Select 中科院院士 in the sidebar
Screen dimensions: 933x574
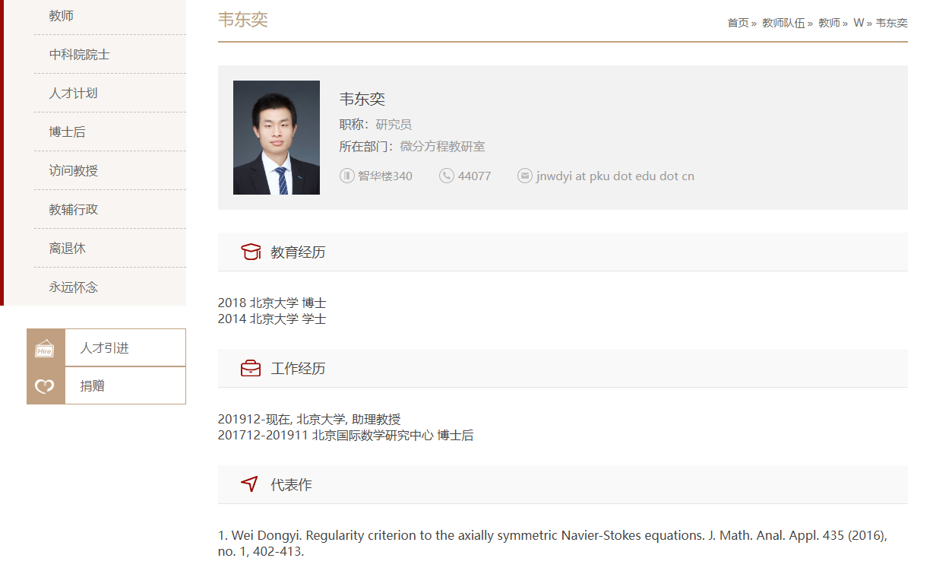pyautogui.click(x=79, y=55)
